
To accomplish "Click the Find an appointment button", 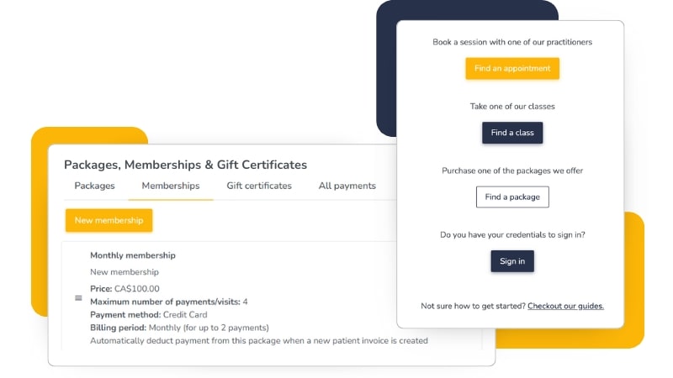I will 512,69.
